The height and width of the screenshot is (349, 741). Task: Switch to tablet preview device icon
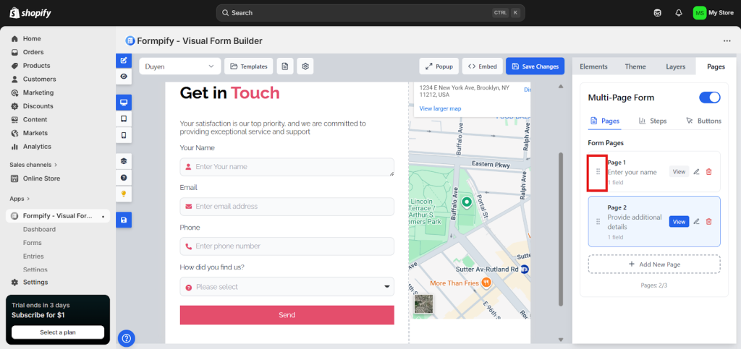(x=124, y=119)
